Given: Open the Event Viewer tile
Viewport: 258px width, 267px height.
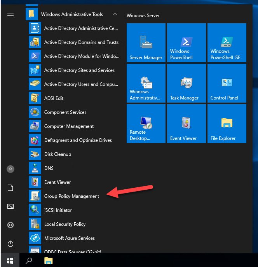Looking at the screenshot, I should [x=187, y=124].
